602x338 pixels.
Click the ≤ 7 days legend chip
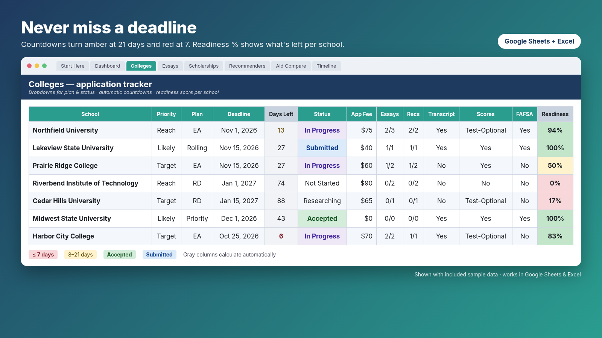point(43,255)
